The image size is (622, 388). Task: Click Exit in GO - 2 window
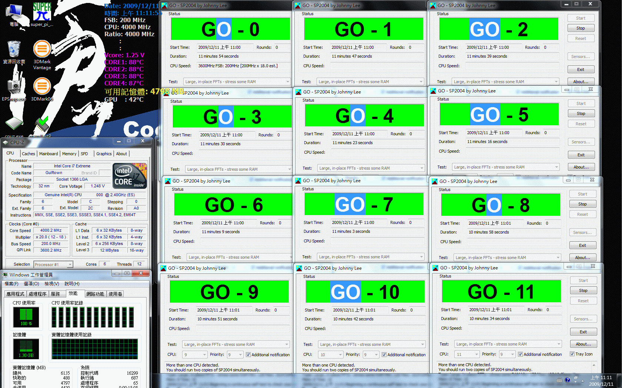581,69
